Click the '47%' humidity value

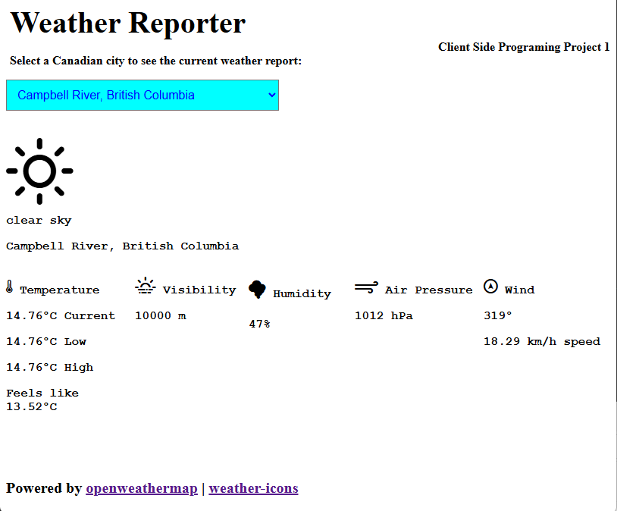(x=259, y=324)
